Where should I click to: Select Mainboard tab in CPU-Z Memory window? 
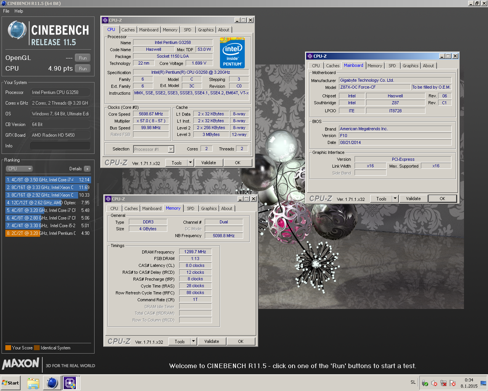(152, 208)
